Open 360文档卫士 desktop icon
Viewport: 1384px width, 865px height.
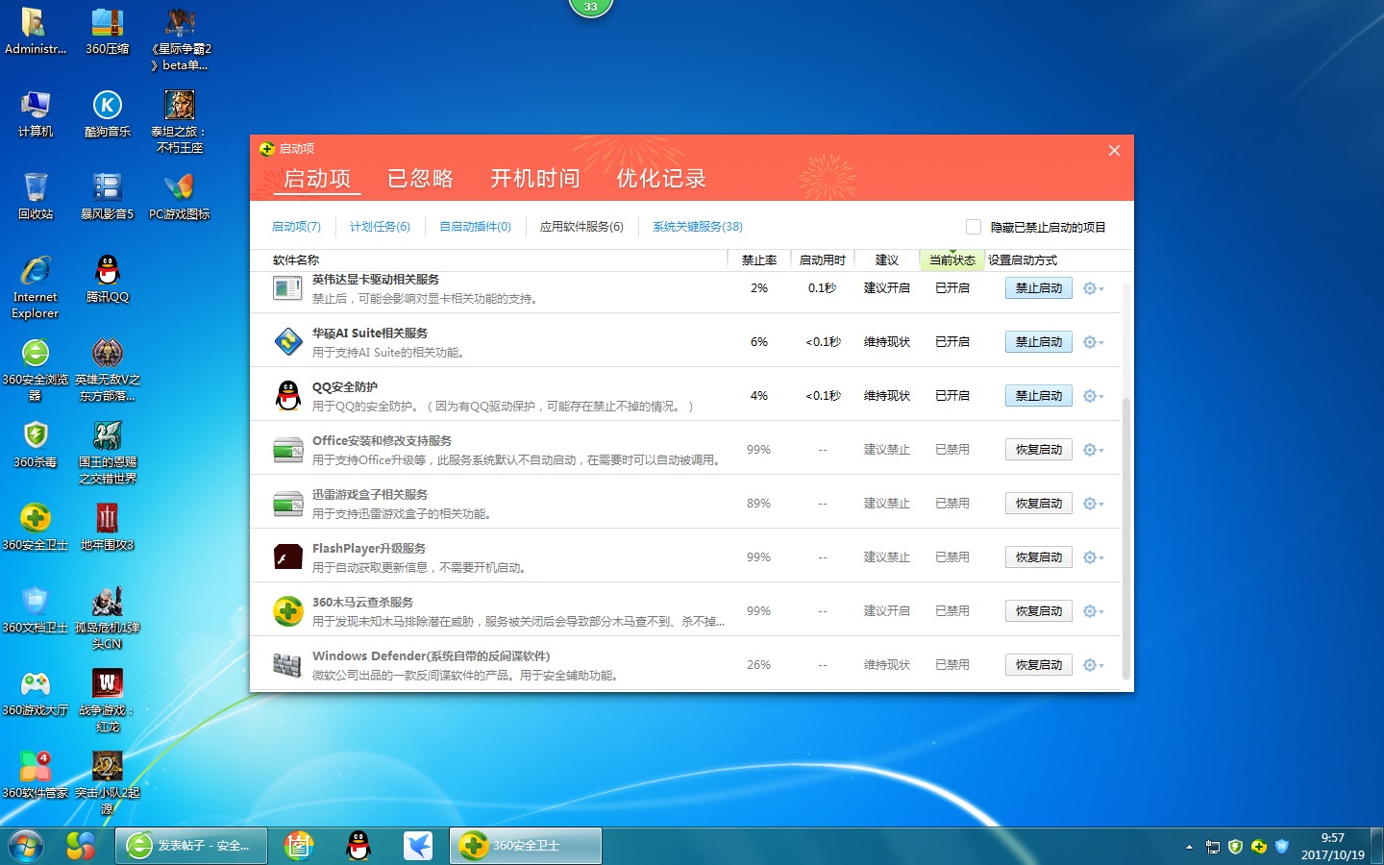[x=36, y=610]
